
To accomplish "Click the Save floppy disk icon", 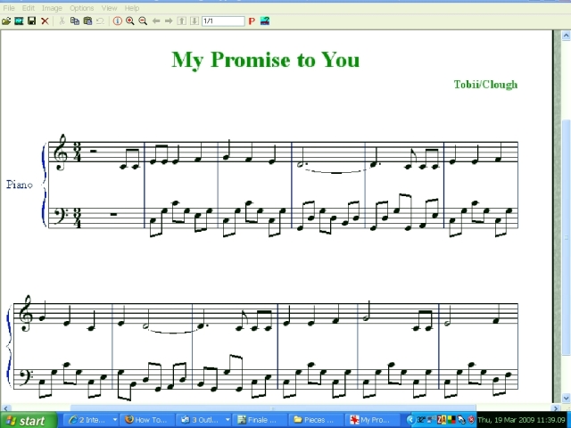I will 31,21.
